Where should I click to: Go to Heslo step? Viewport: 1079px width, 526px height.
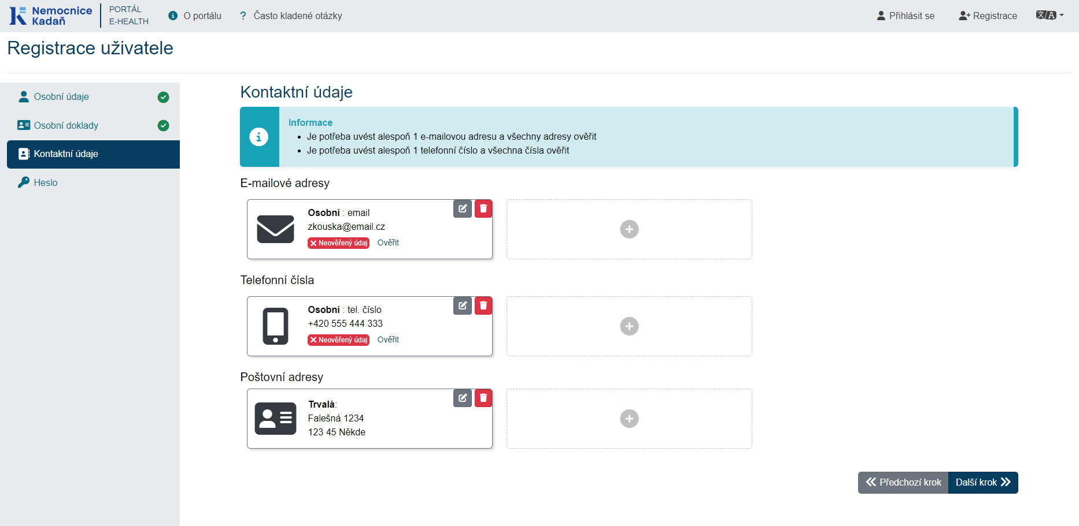[x=94, y=182]
